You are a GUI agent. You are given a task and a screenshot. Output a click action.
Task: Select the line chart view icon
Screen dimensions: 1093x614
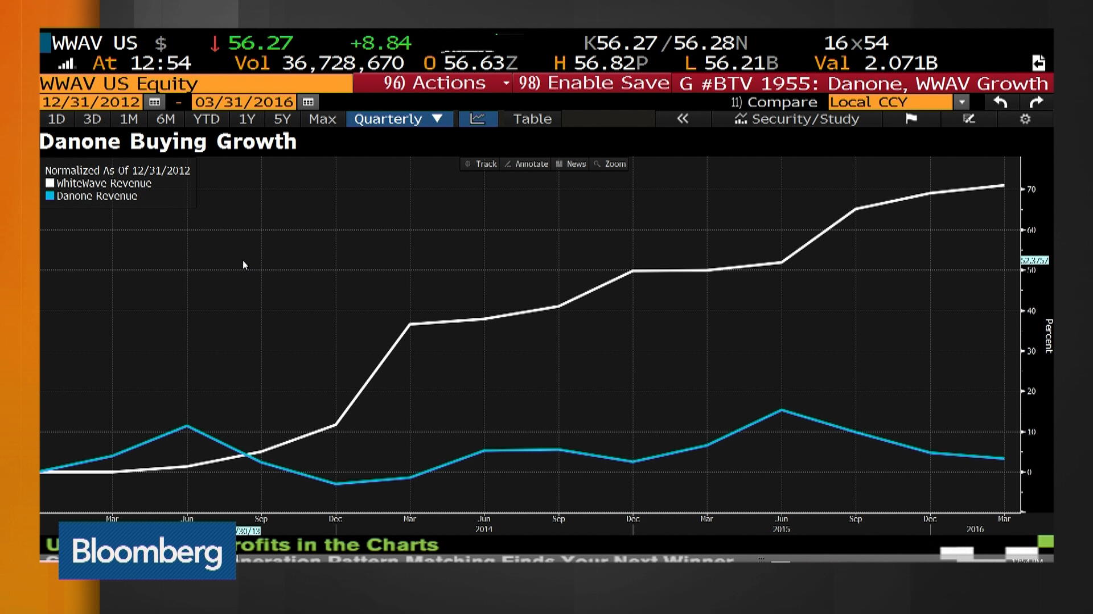click(478, 119)
